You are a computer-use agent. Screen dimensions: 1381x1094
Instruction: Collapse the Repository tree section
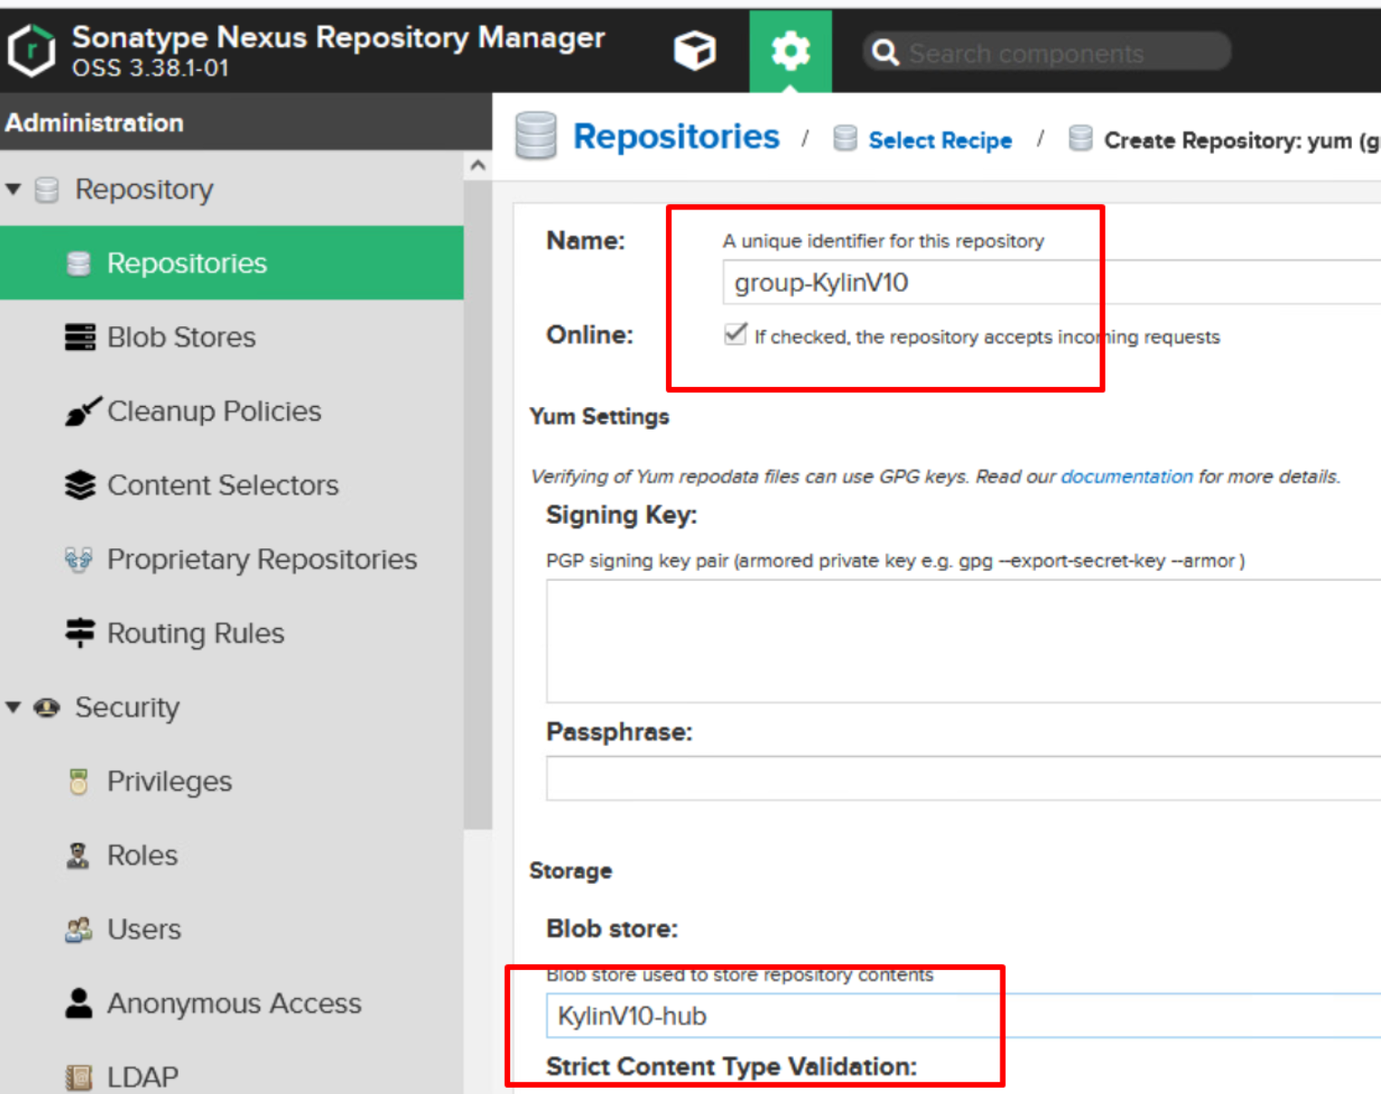(x=14, y=189)
